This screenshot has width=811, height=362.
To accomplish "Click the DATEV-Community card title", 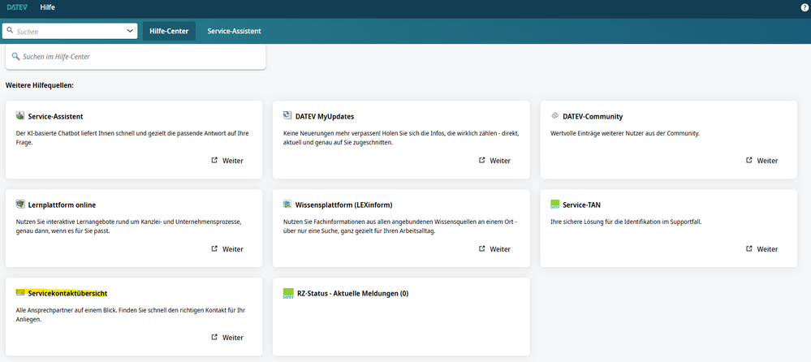I will 593,116.
